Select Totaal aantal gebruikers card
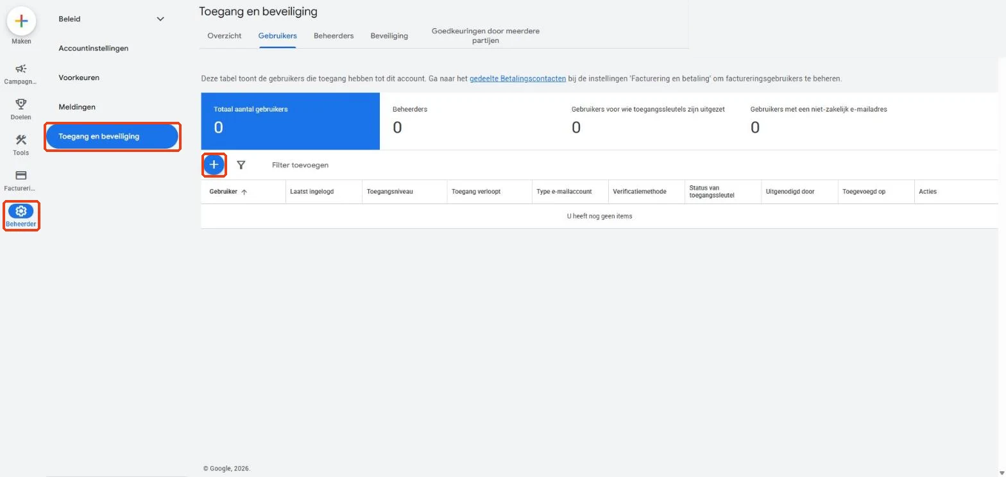Screen dimensions: 1006x477 click(291, 121)
